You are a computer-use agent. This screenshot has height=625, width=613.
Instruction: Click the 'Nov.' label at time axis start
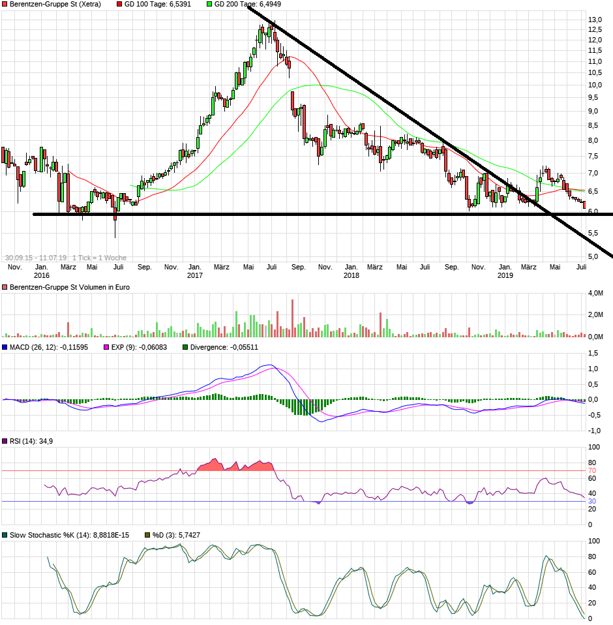[15, 267]
